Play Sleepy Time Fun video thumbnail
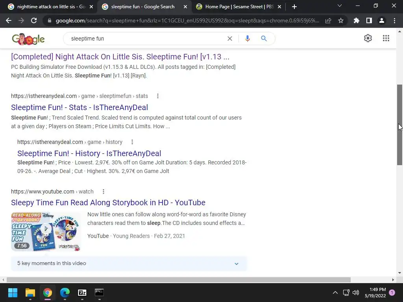 tap(46, 231)
